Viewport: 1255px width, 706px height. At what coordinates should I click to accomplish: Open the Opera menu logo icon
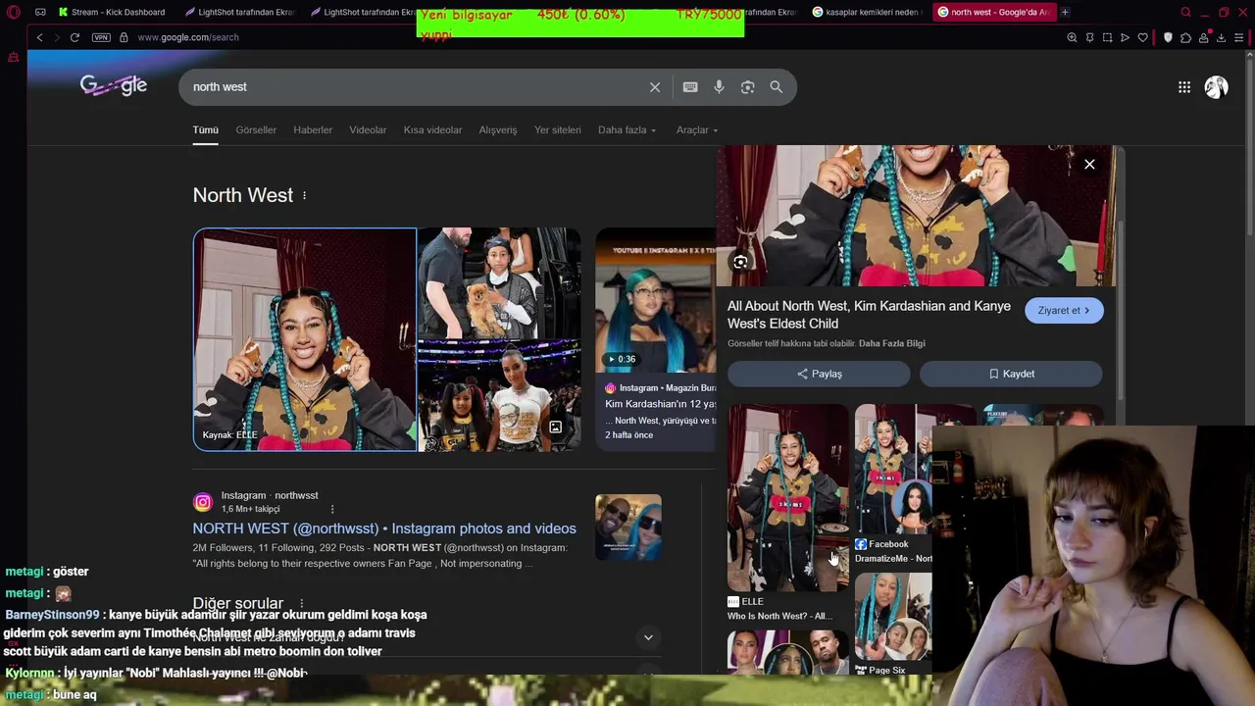(14, 12)
